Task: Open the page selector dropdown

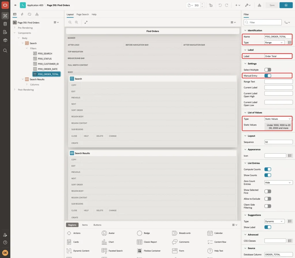Action: coord(190,5)
